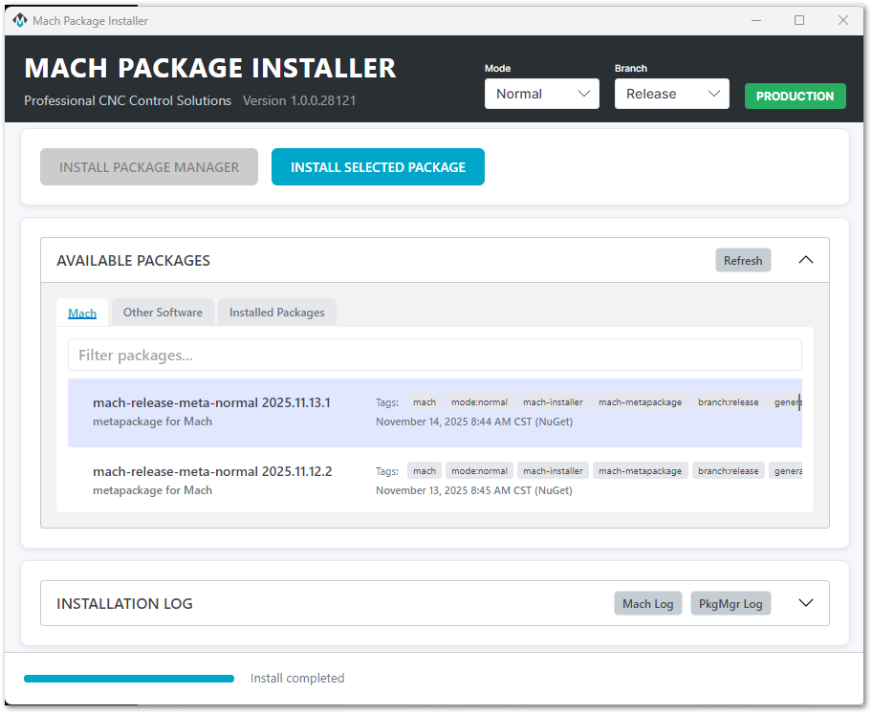Refresh the available packages list
Screen dimensions: 872x714
[x=743, y=260]
